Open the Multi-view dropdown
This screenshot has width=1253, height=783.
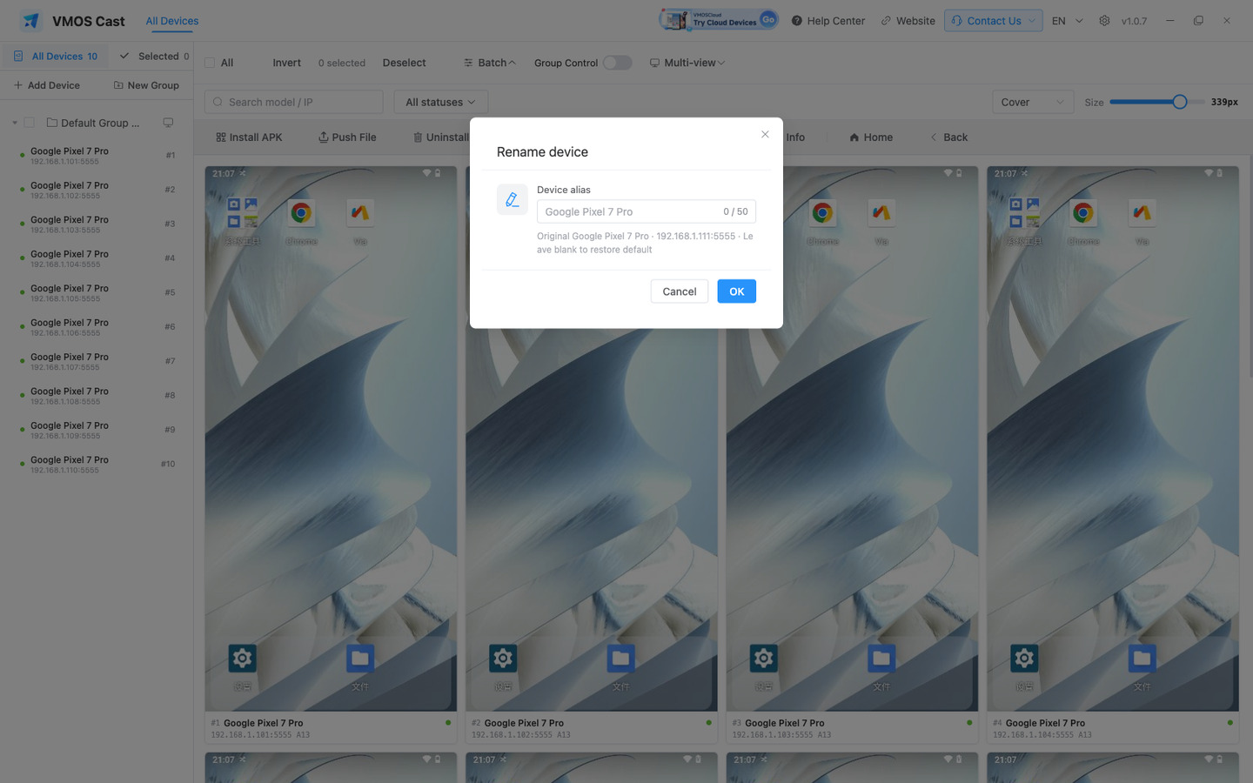tap(687, 63)
